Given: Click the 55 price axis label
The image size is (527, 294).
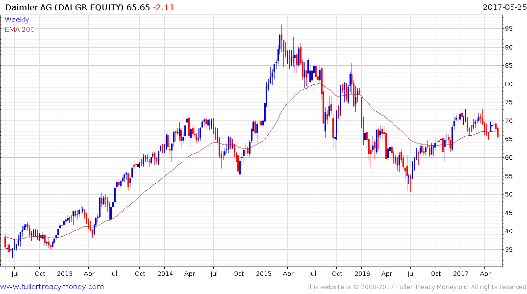Looking at the screenshot, I should pos(509,176).
